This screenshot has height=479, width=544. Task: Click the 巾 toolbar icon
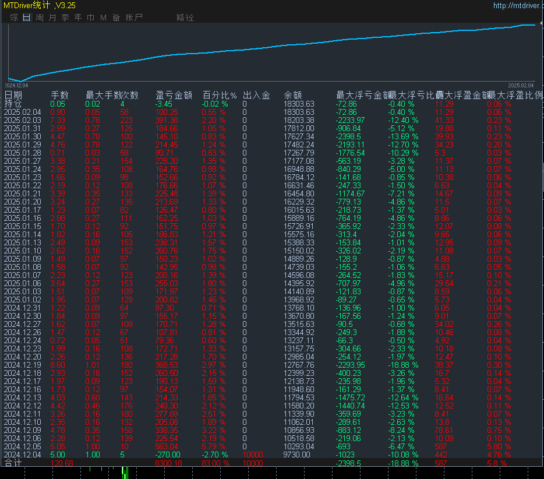(90, 17)
